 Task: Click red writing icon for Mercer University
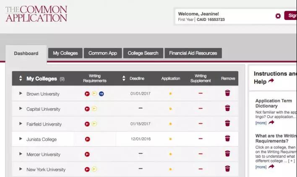[88, 154]
